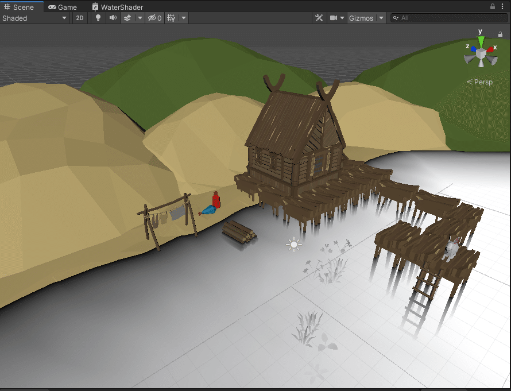Switch to the Game tab

pyautogui.click(x=62, y=7)
